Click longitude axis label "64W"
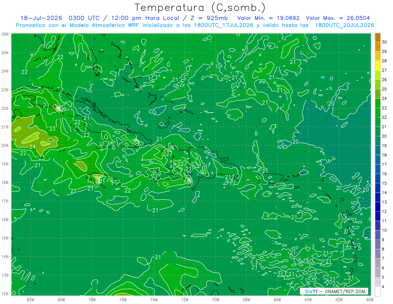This screenshot has width=393, height=304. (308, 299)
